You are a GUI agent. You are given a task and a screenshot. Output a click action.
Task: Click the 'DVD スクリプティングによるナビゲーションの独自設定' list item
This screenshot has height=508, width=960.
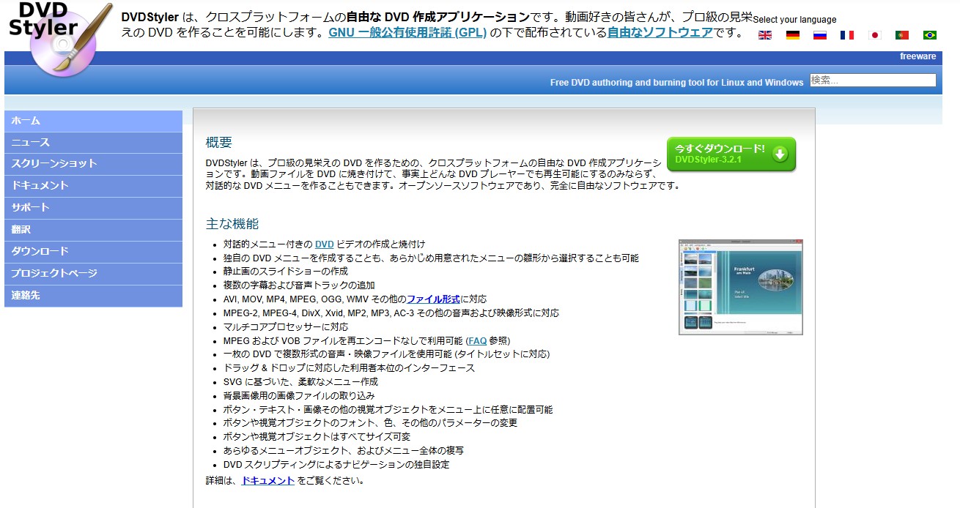pos(336,465)
